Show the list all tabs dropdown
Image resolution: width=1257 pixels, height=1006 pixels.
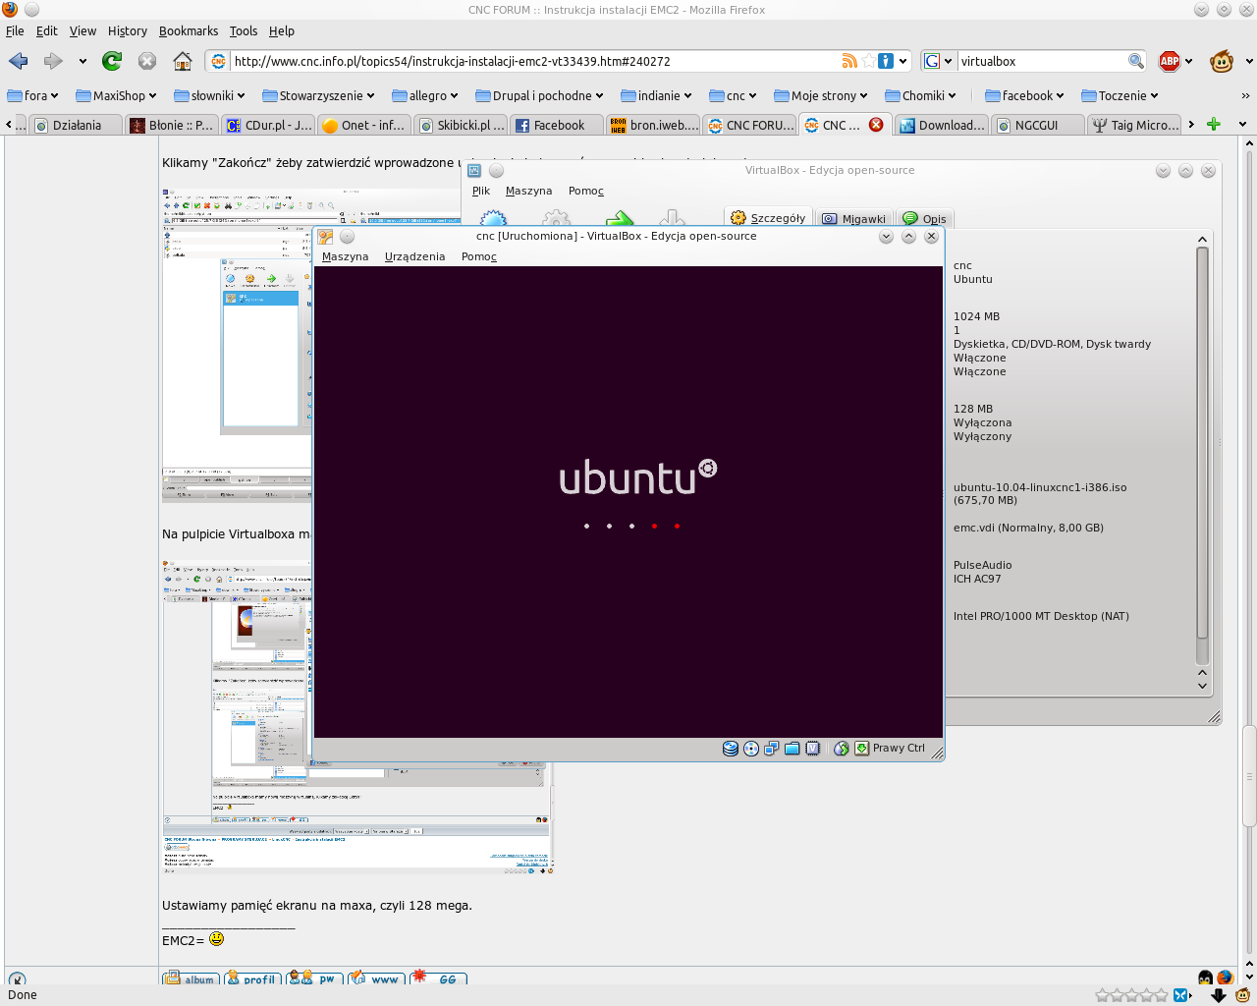click(1242, 125)
